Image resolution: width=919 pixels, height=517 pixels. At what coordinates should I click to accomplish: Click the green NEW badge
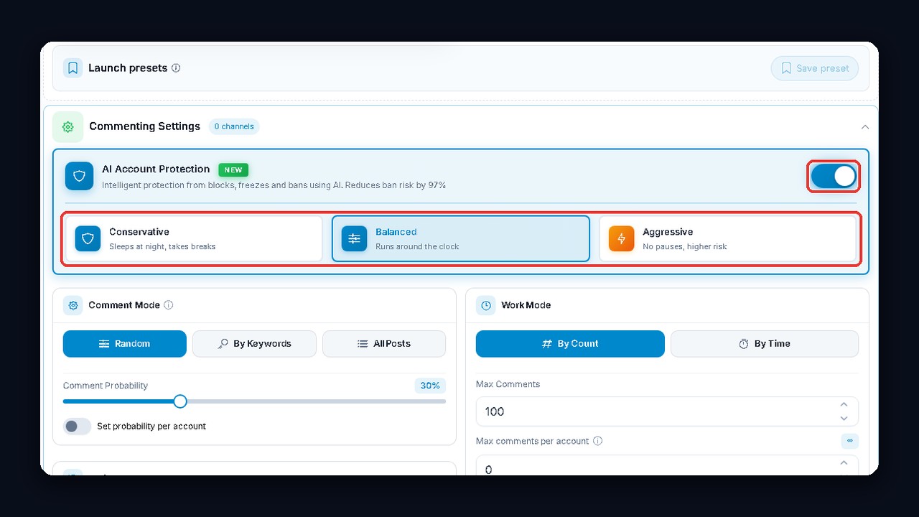[233, 170]
